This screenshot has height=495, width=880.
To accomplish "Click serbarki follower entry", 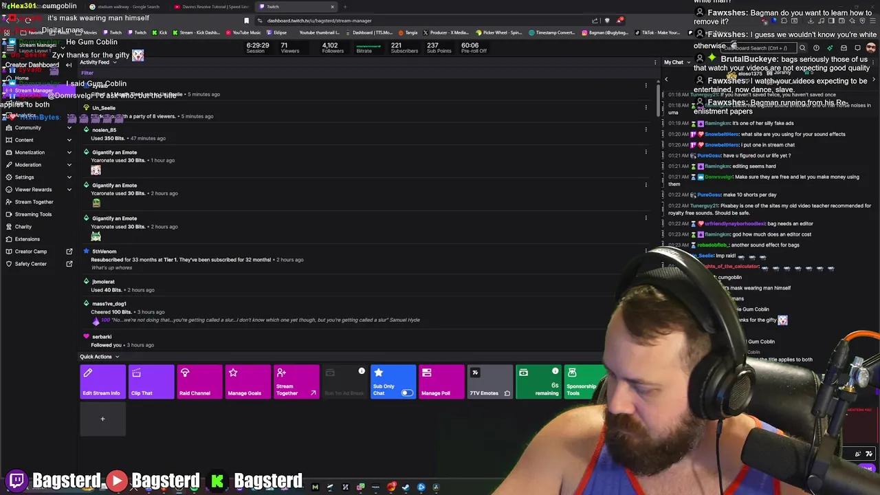I will click(102, 337).
